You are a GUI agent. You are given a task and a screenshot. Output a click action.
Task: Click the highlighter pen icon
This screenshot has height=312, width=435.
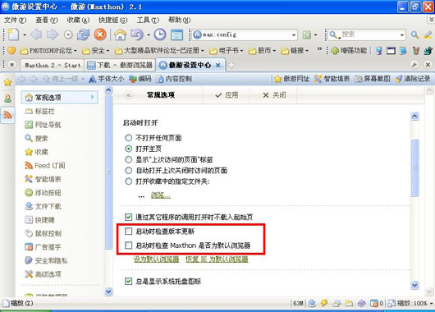pos(428,35)
